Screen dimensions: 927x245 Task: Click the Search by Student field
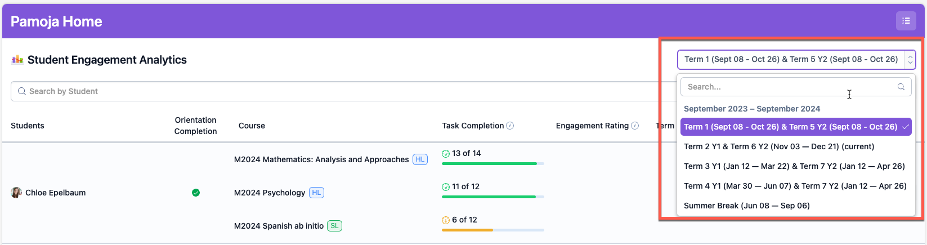[338, 91]
